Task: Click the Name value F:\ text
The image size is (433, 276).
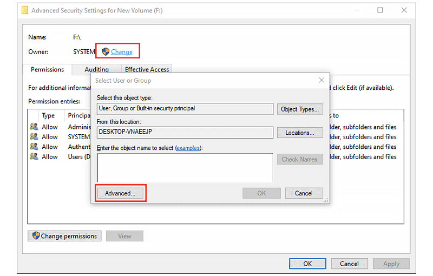Action: [x=77, y=37]
